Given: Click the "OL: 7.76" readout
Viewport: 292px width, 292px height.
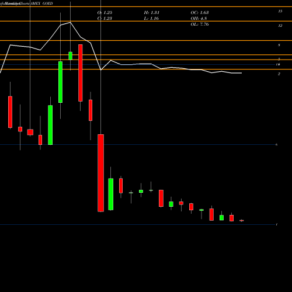Looking at the screenshot, I should (200, 25).
